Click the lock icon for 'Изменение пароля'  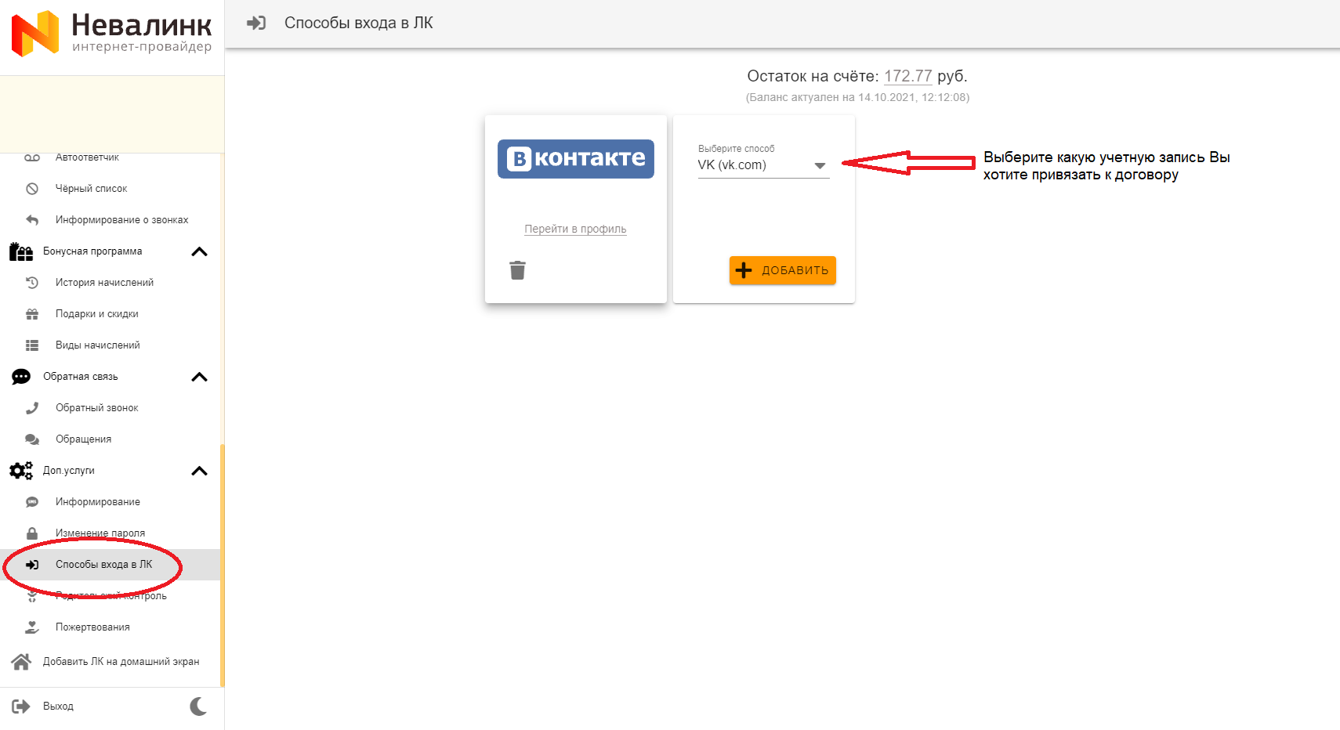(32, 533)
